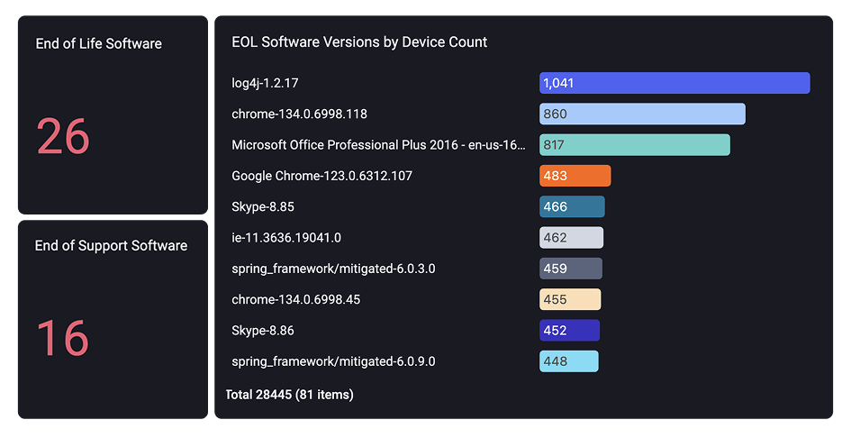Click the log4j-1.2.17 bar showing 1,041
The height and width of the screenshot is (438, 851).
(674, 83)
